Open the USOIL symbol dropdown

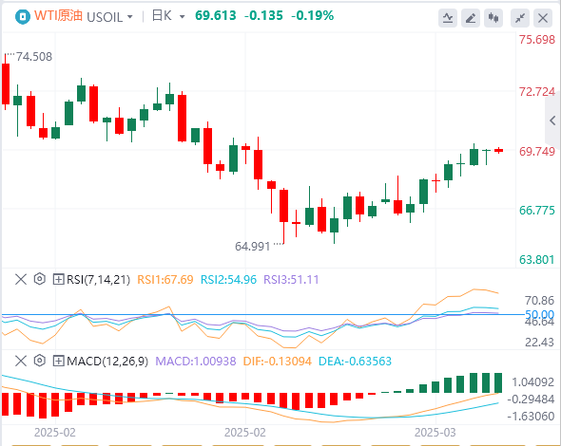click(x=110, y=17)
